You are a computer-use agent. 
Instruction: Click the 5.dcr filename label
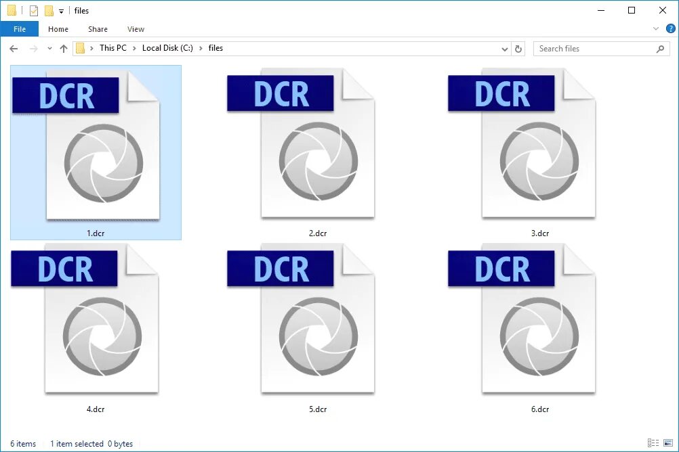[318, 409]
